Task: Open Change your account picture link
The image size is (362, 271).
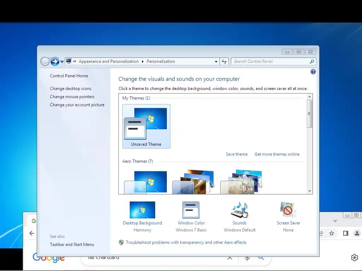Action: pyautogui.click(x=77, y=104)
